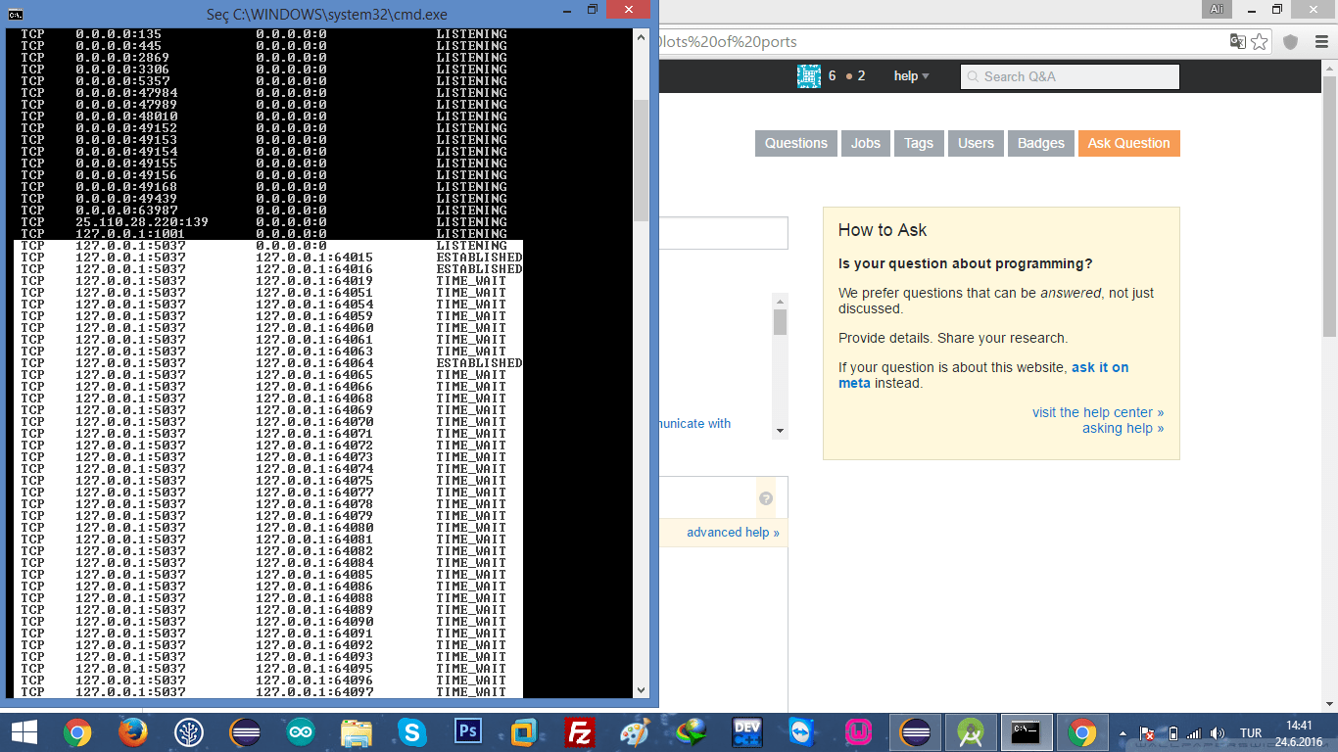The image size is (1338, 752).
Task: Click Chrome's translate page icon
Action: [1238, 42]
